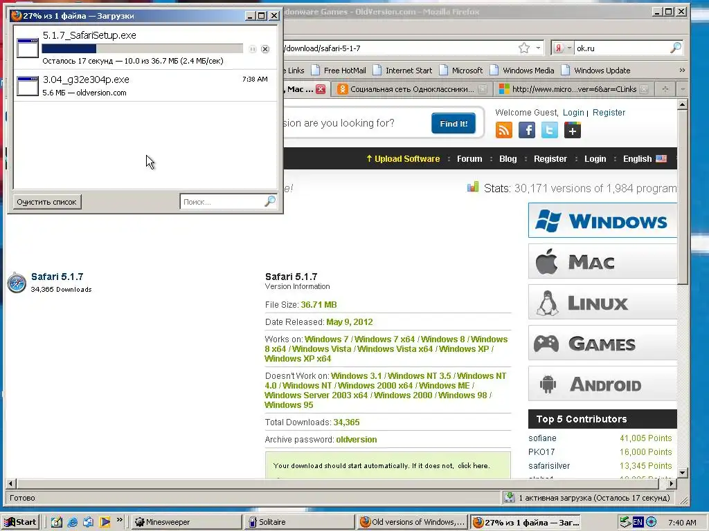This screenshot has height=531, width=709.
Task: Click the Очистить список button
Action: (46, 202)
